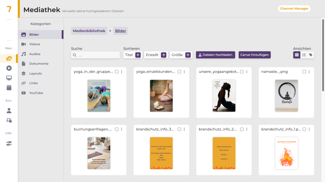Viewport: 325px width, 182px height.
Task: Open the devices icon under Acc.
Action: tap(9, 121)
